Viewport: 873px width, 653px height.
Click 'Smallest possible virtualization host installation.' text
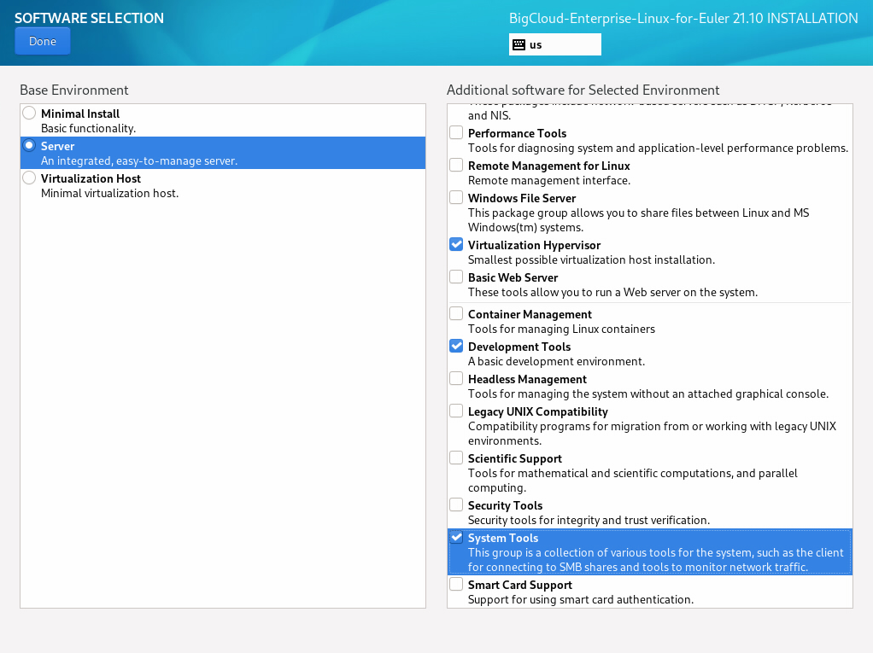[591, 259]
